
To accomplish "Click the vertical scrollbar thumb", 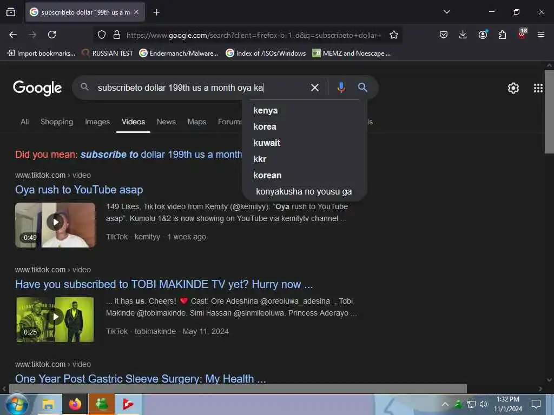I will (549, 111).
